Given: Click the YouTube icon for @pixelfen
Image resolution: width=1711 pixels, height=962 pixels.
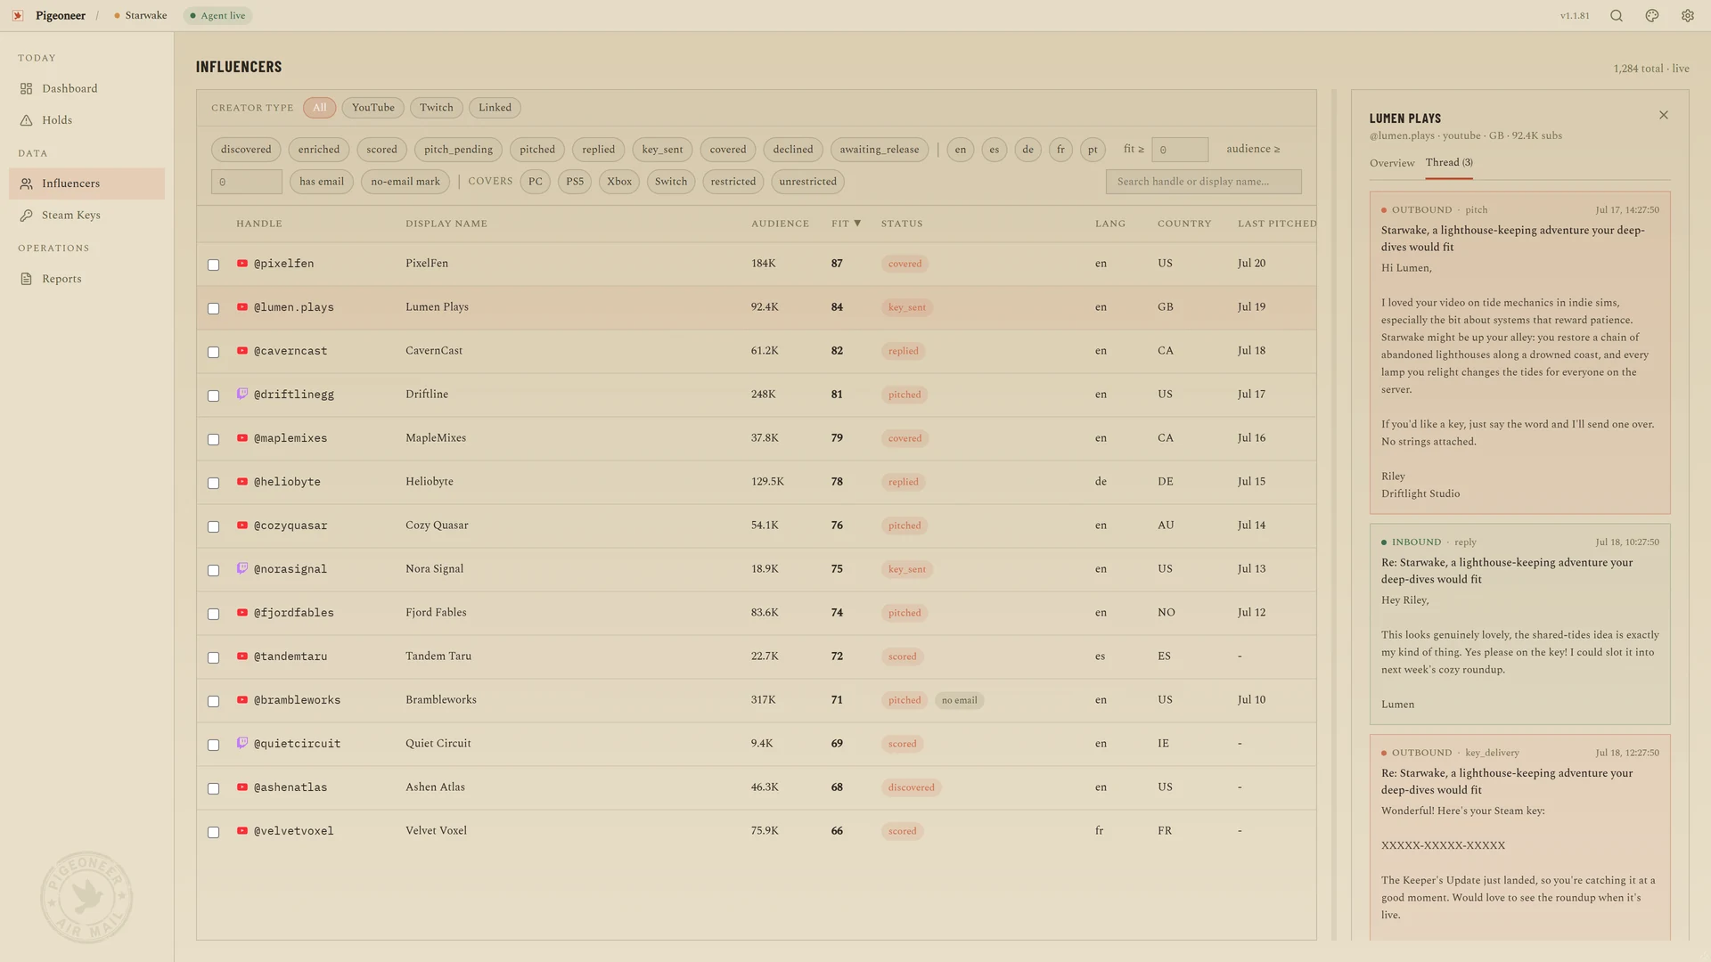Looking at the screenshot, I should point(242,264).
